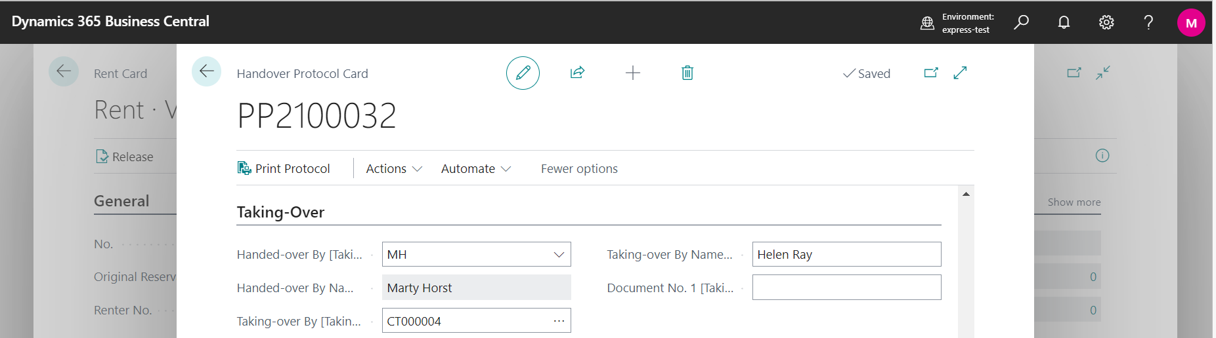Open the search magnifier in top bar
Image resolution: width=1216 pixels, height=338 pixels.
[1021, 22]
